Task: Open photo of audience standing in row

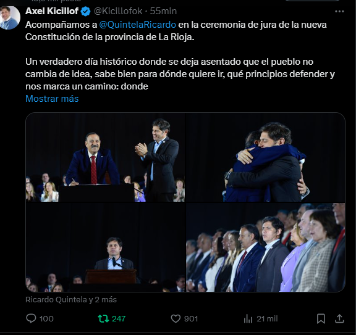Action: tap(265, 247)
